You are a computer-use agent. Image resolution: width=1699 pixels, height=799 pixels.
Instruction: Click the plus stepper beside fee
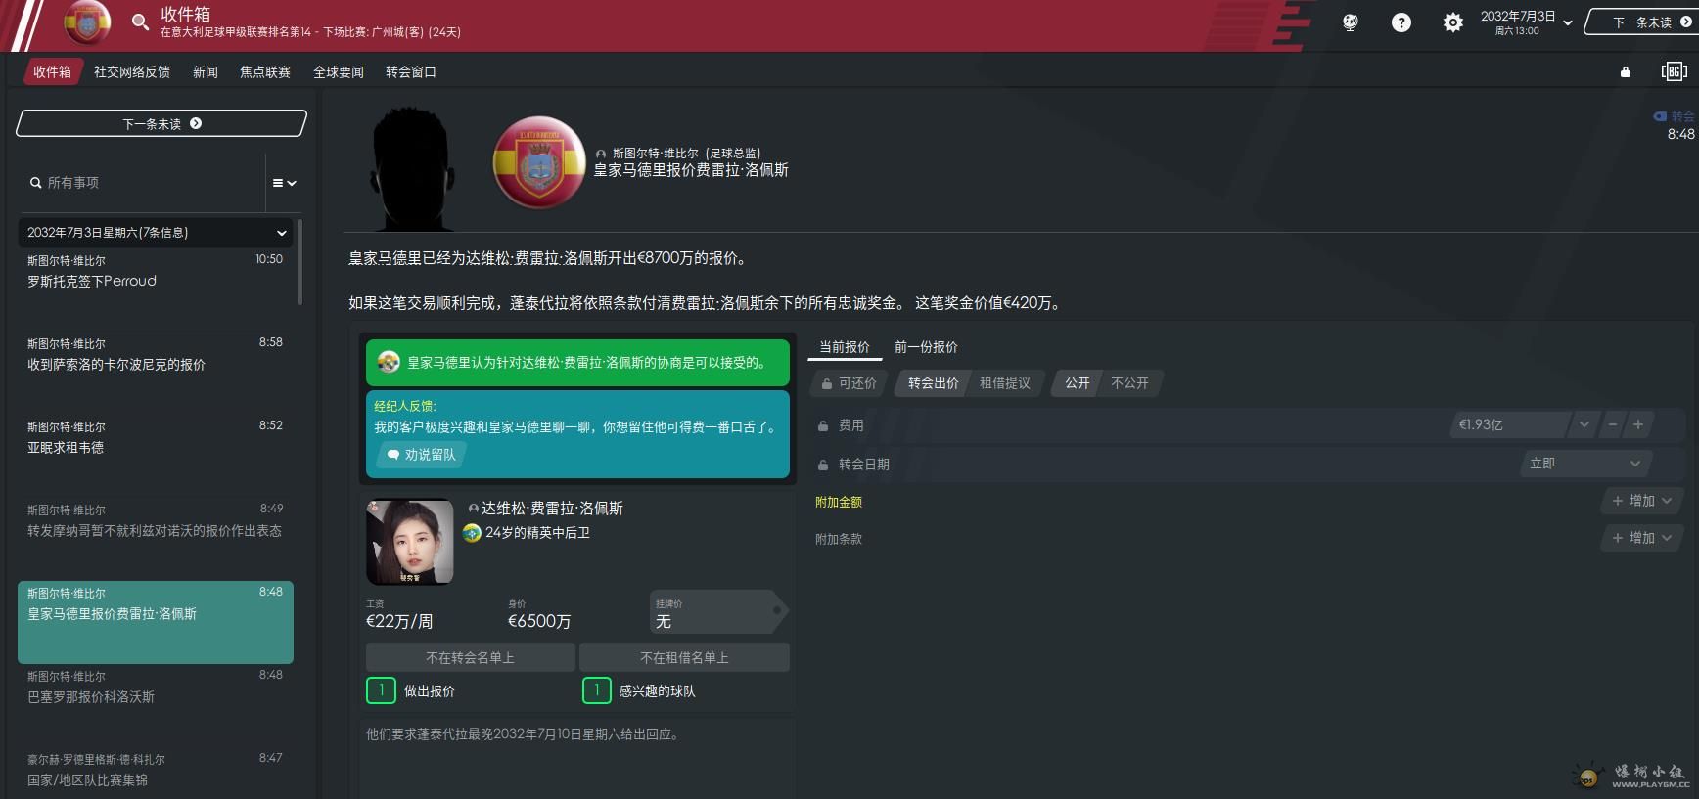tap(1638, 424)
